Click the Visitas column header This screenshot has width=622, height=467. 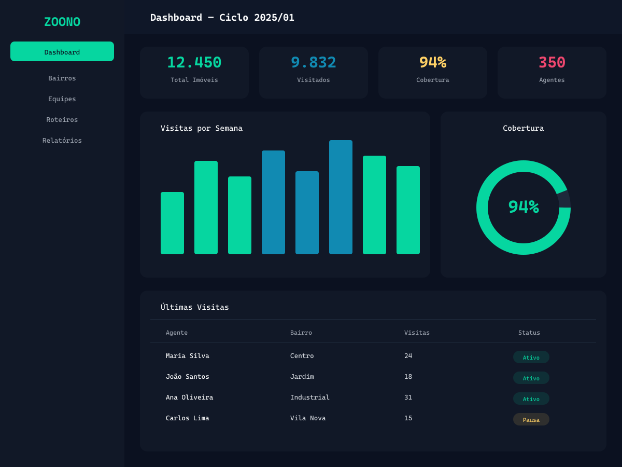point(417,333)
